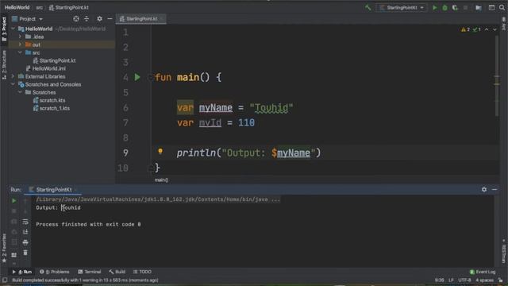The width and height of the screenshot is (508, 286).
Task: Minimize the Run tool window
Action: pyautogui.click(x=495, y=189)
